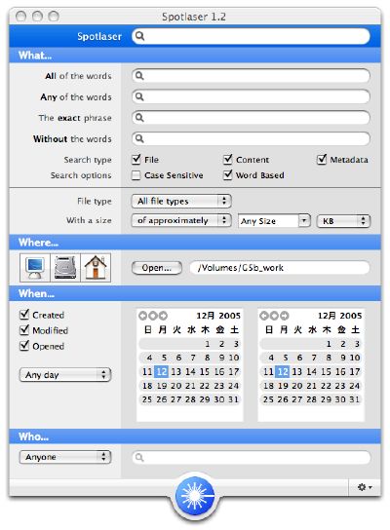This screenshot has width=390, height=530.
Task: Open the Anyone dropdown
Action: [x=65, y=457]
